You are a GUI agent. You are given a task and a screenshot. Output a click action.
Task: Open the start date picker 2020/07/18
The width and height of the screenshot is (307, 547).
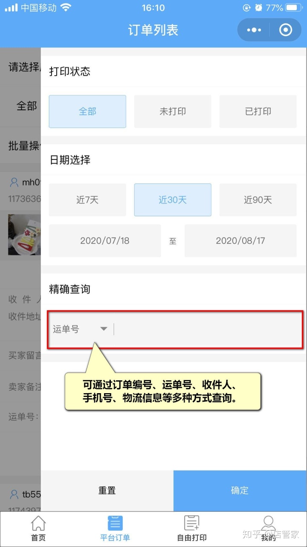tap(105, 241)
